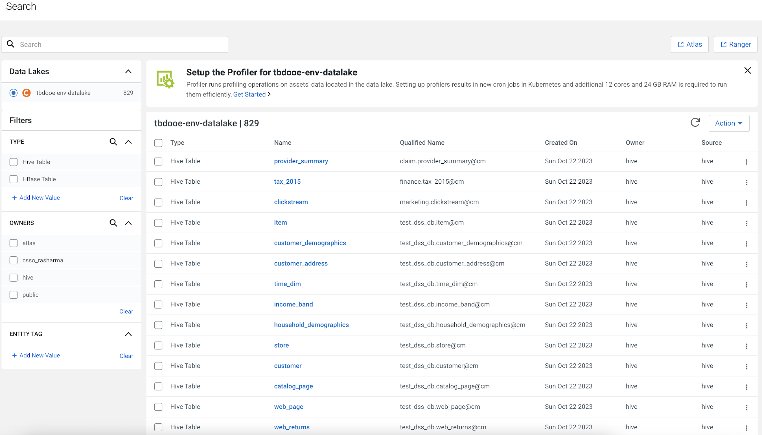
Task: Dismiss the Profiler setup banner
Action: point(747,71)
